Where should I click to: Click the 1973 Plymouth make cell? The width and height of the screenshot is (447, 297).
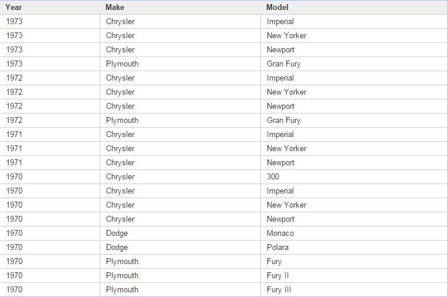click(x=180, y=64)
